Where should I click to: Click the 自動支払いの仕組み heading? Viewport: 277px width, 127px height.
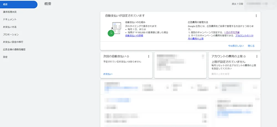tap(135, 22)
